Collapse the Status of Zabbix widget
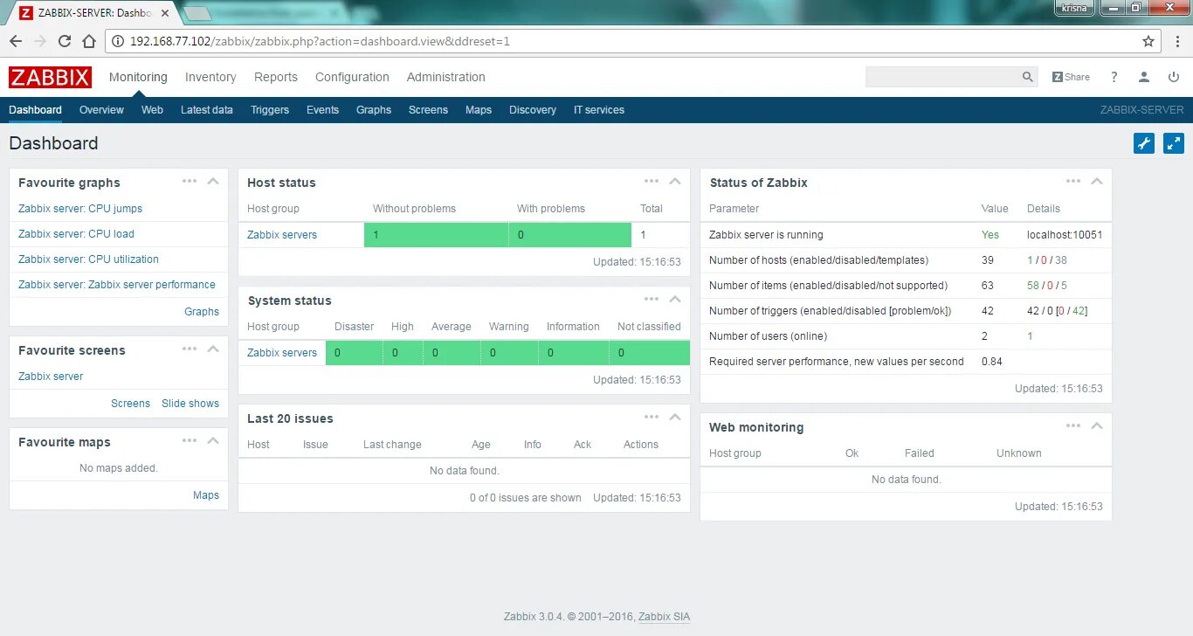Image resolution: width=1193 pixels, height=636 pixels. pyautogui.click(x=1097, y=181)
